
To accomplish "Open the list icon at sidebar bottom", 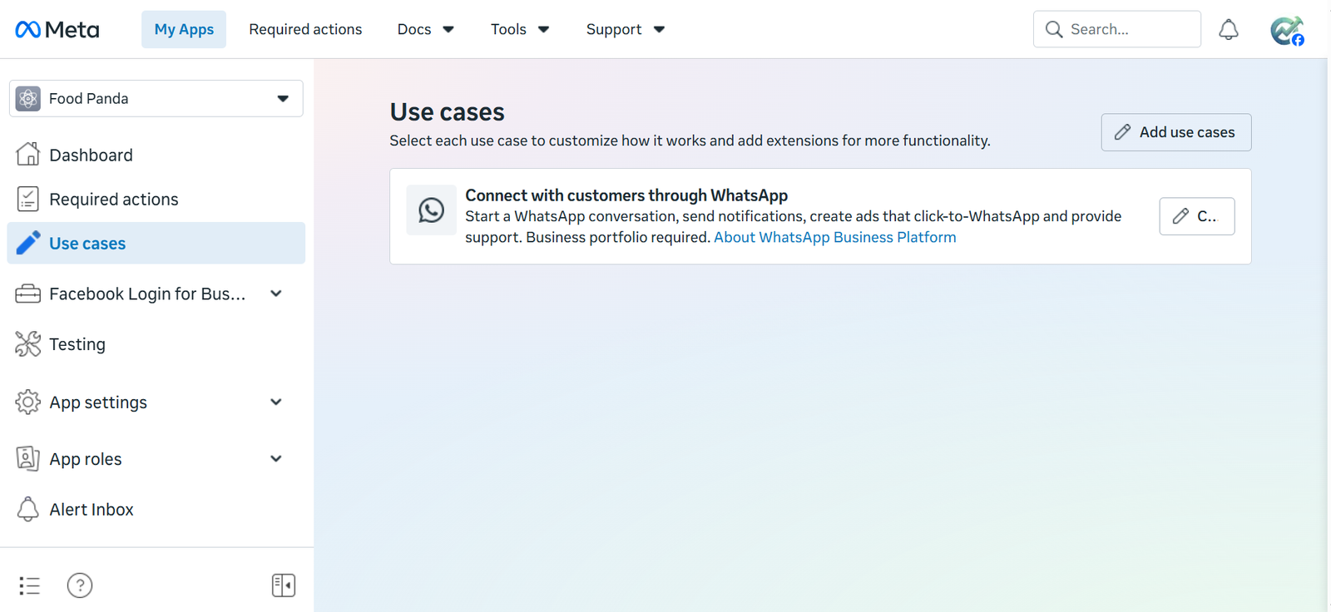I will (x=29, y=585).
